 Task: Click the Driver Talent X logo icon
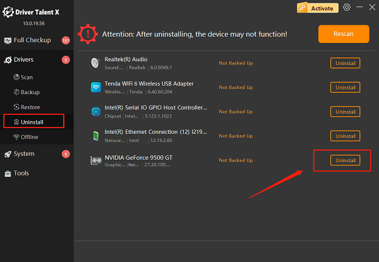pyautogui.click(x=8, y=12)
